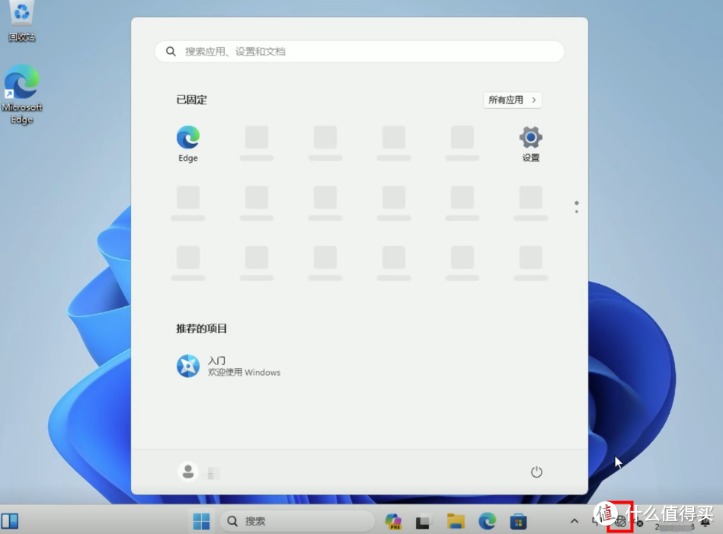Viewport: 723px width, 534px height.
Task: Open the Start menu via Start button
Action: coord(201,521)
